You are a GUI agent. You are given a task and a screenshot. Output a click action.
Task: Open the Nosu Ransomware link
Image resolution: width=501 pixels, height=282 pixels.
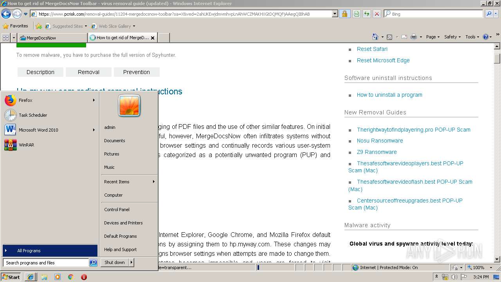click(380, 141)
